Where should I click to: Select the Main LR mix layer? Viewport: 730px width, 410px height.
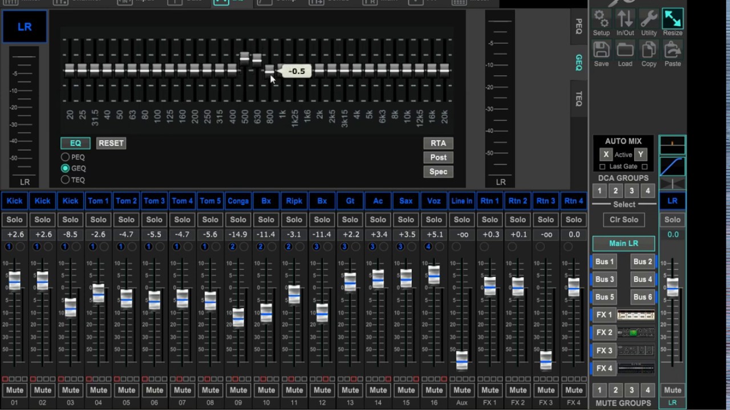pyautogui.click(x=624, y=243)
